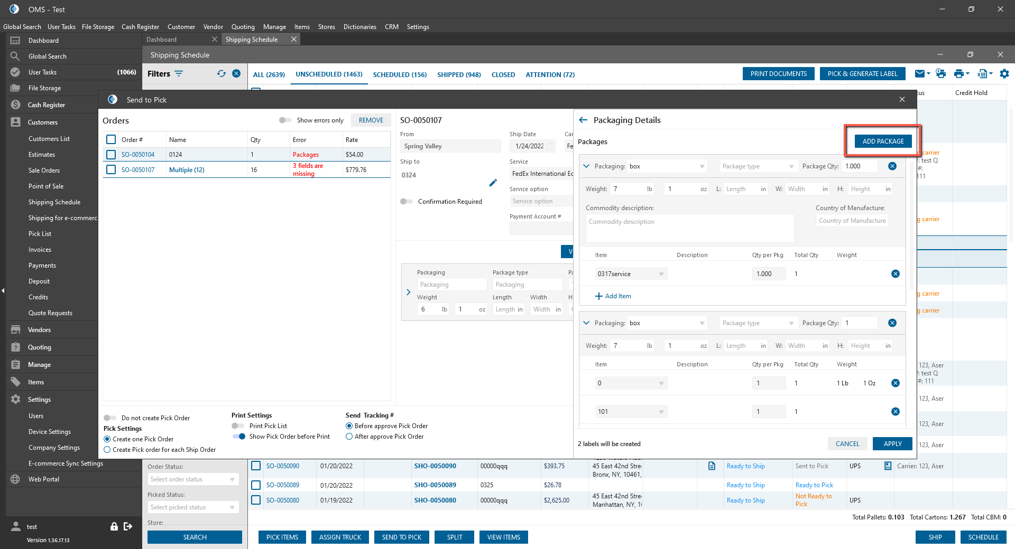The image size is (1015, 549).
Task: Click the Add Item link
Action: pos(613,296)
